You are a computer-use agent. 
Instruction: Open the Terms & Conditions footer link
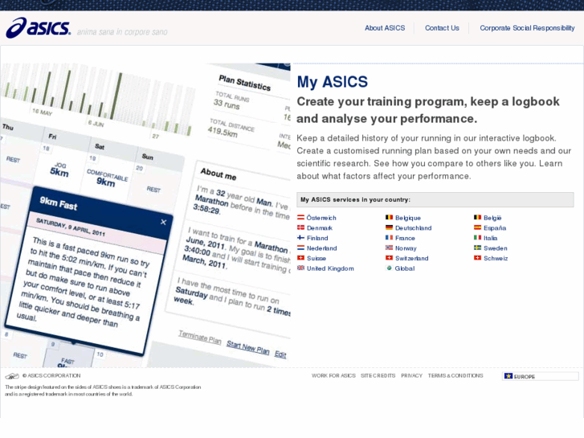pos(455,376)
